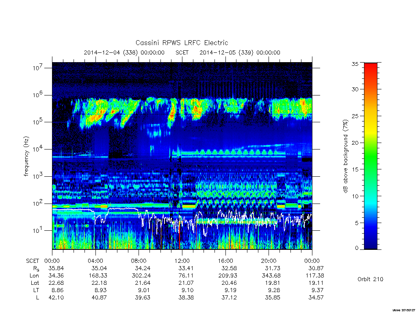Click colorbar tick label '25'
416x312 pixels.
click(355, 116)
